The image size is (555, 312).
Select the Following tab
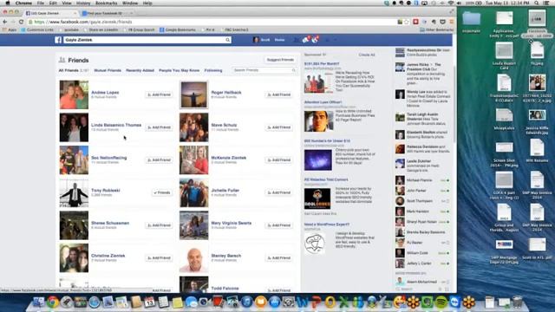coord(213,70)
